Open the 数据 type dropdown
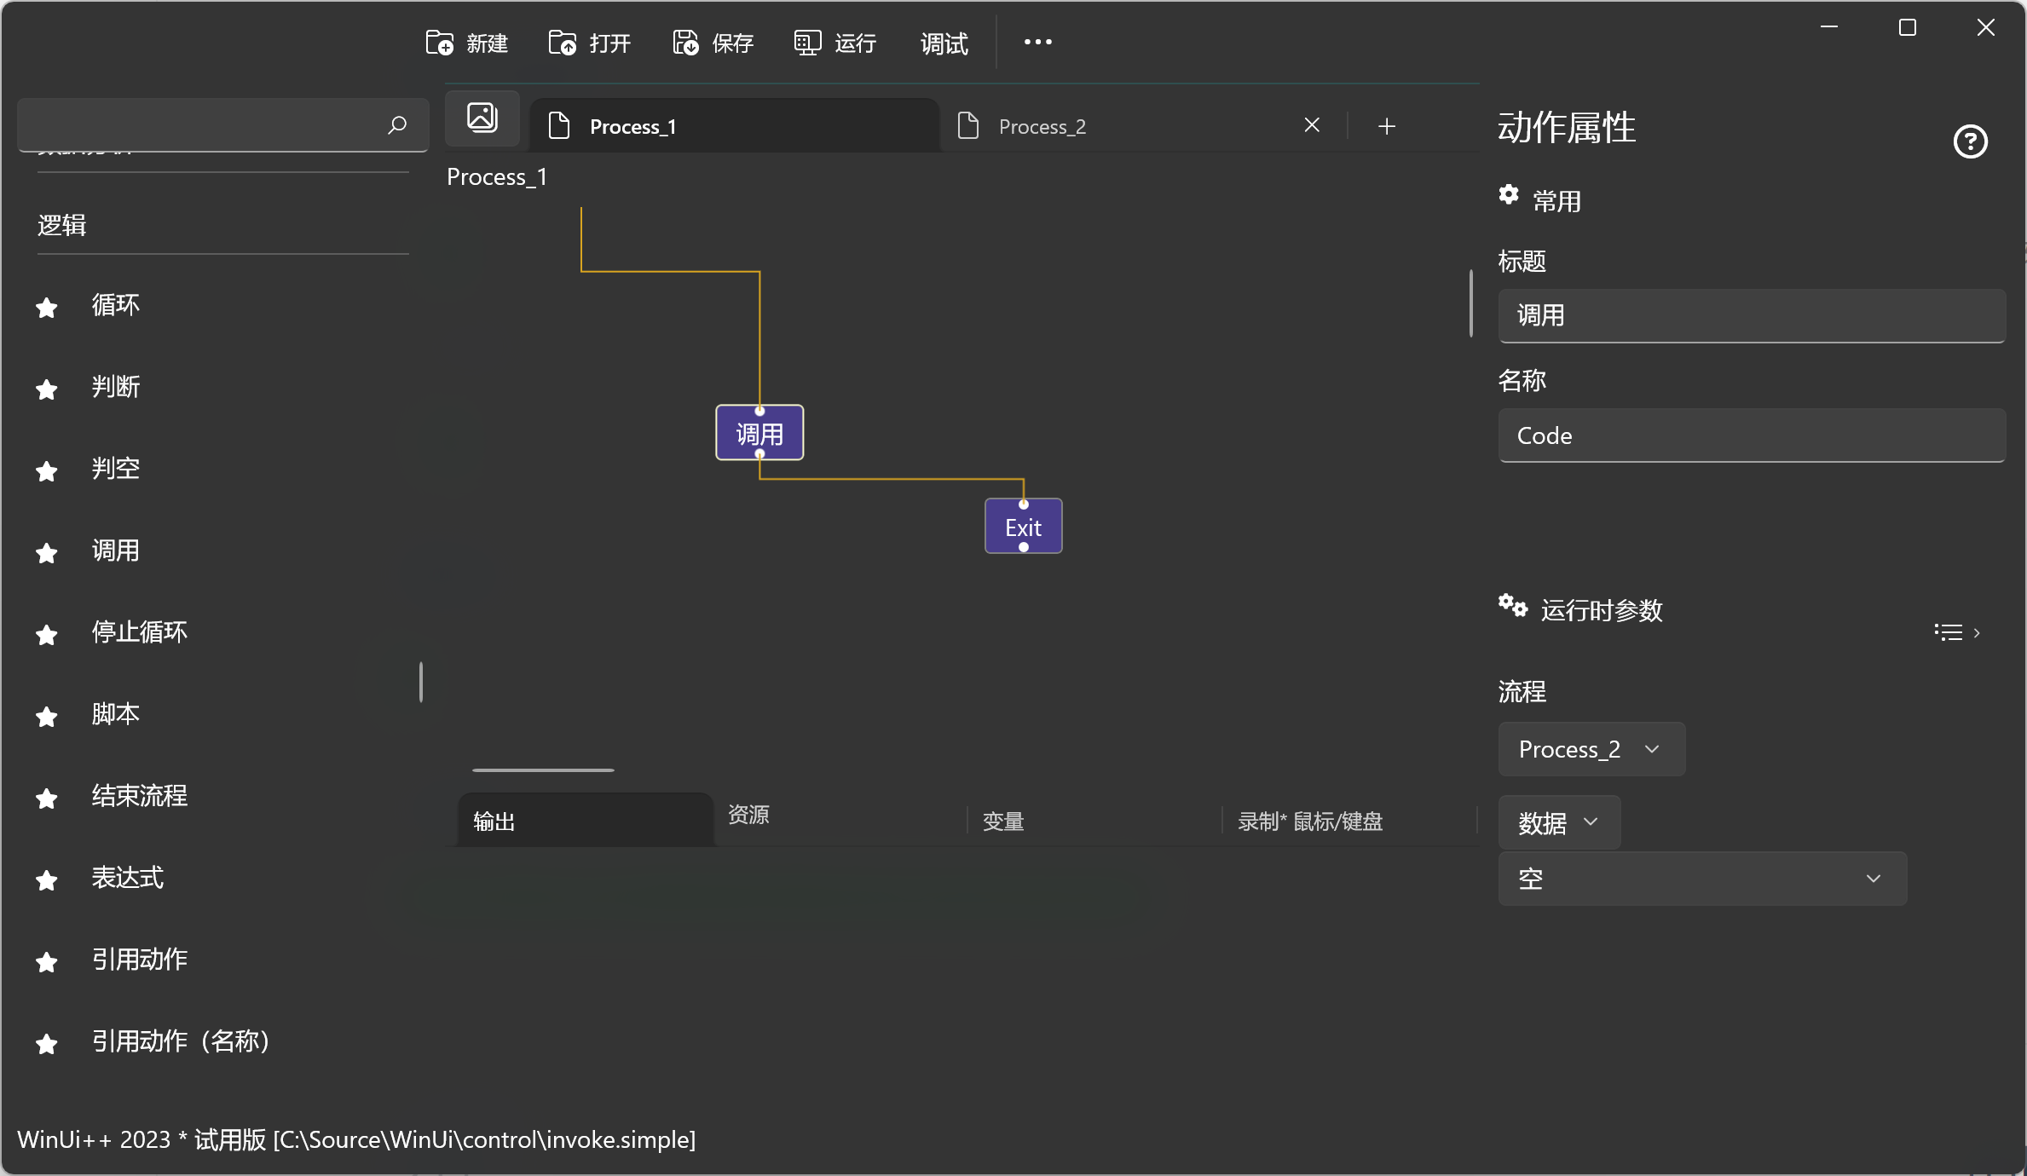This screenshot has width=2027, height=1176. (1558, 822)
